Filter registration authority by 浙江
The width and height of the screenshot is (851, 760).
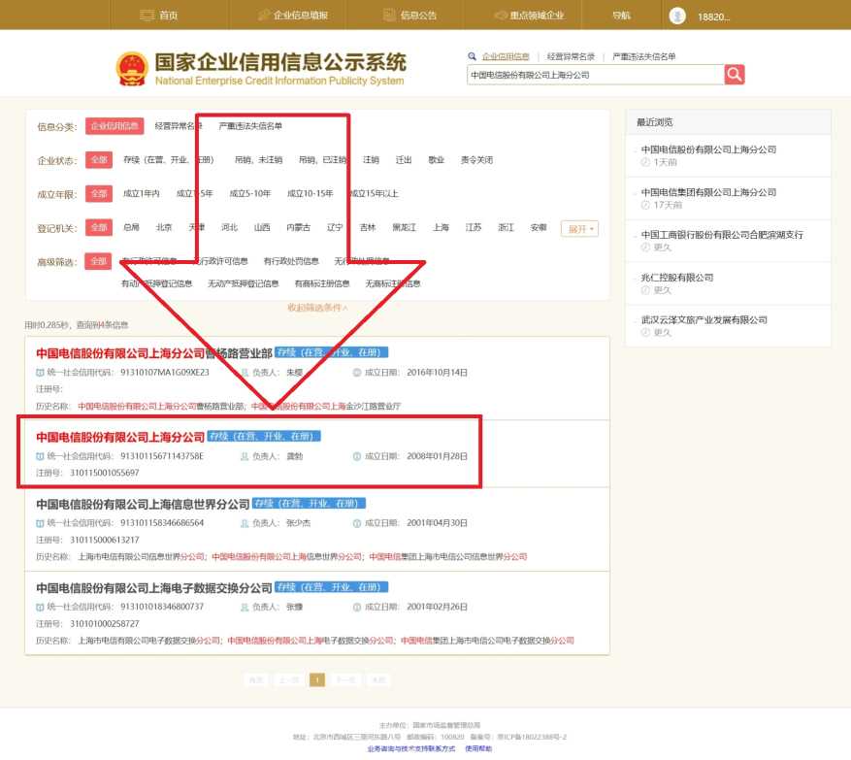506,227
